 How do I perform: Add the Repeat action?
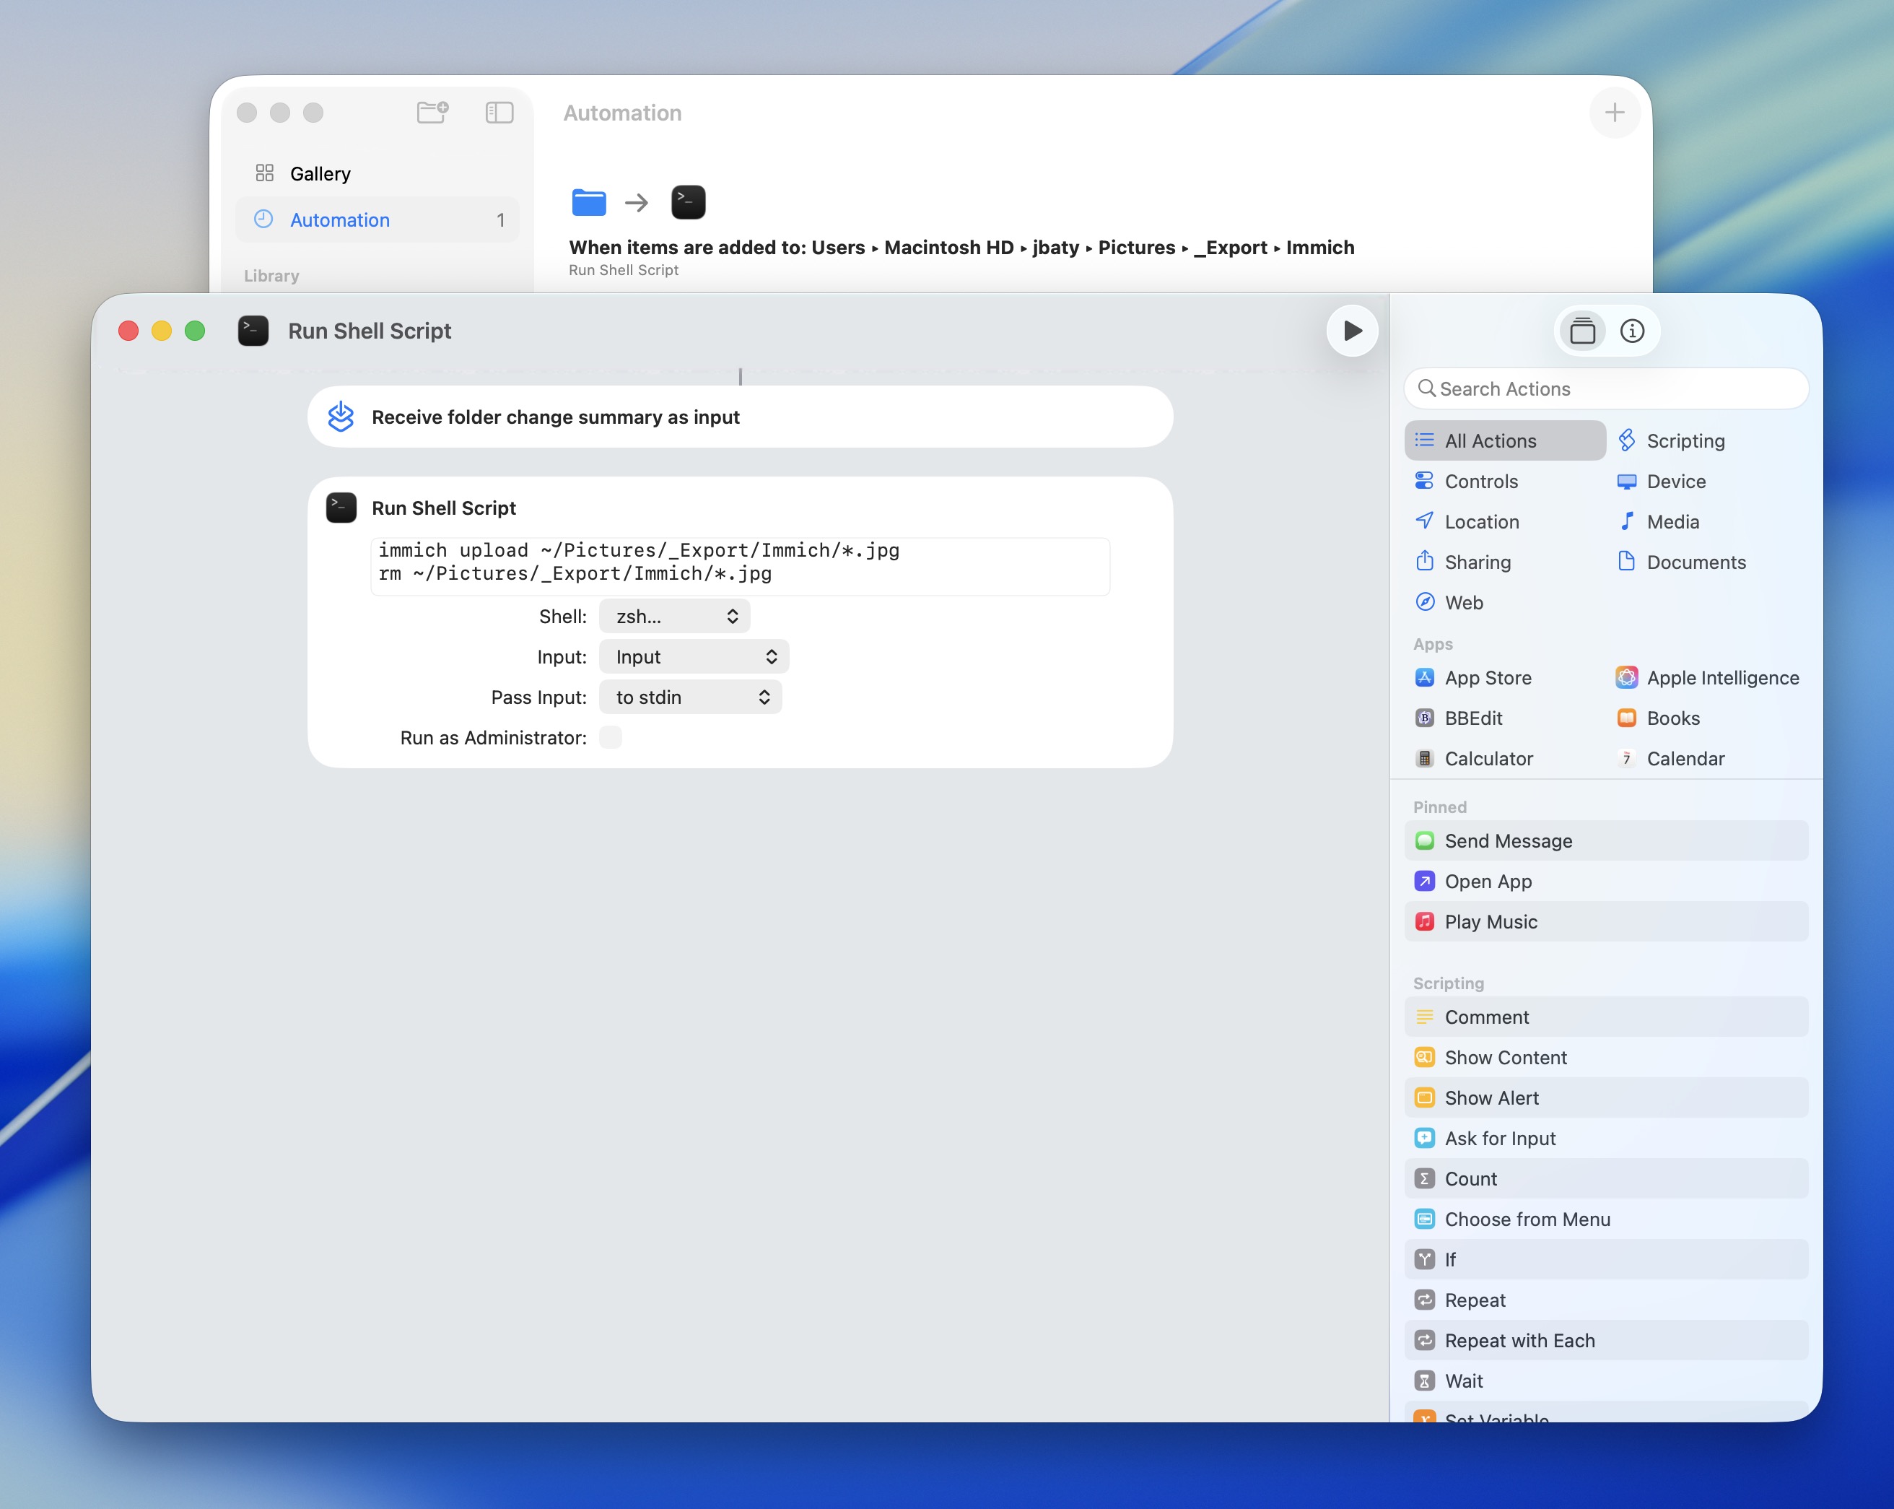pos(1606,1300)
